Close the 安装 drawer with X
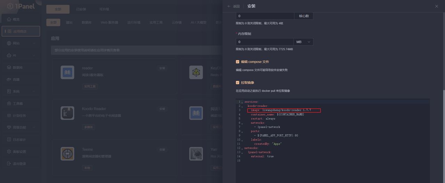The height and width of the screenshot is (183, 445). pyautogui.click(x=437, y=6)
